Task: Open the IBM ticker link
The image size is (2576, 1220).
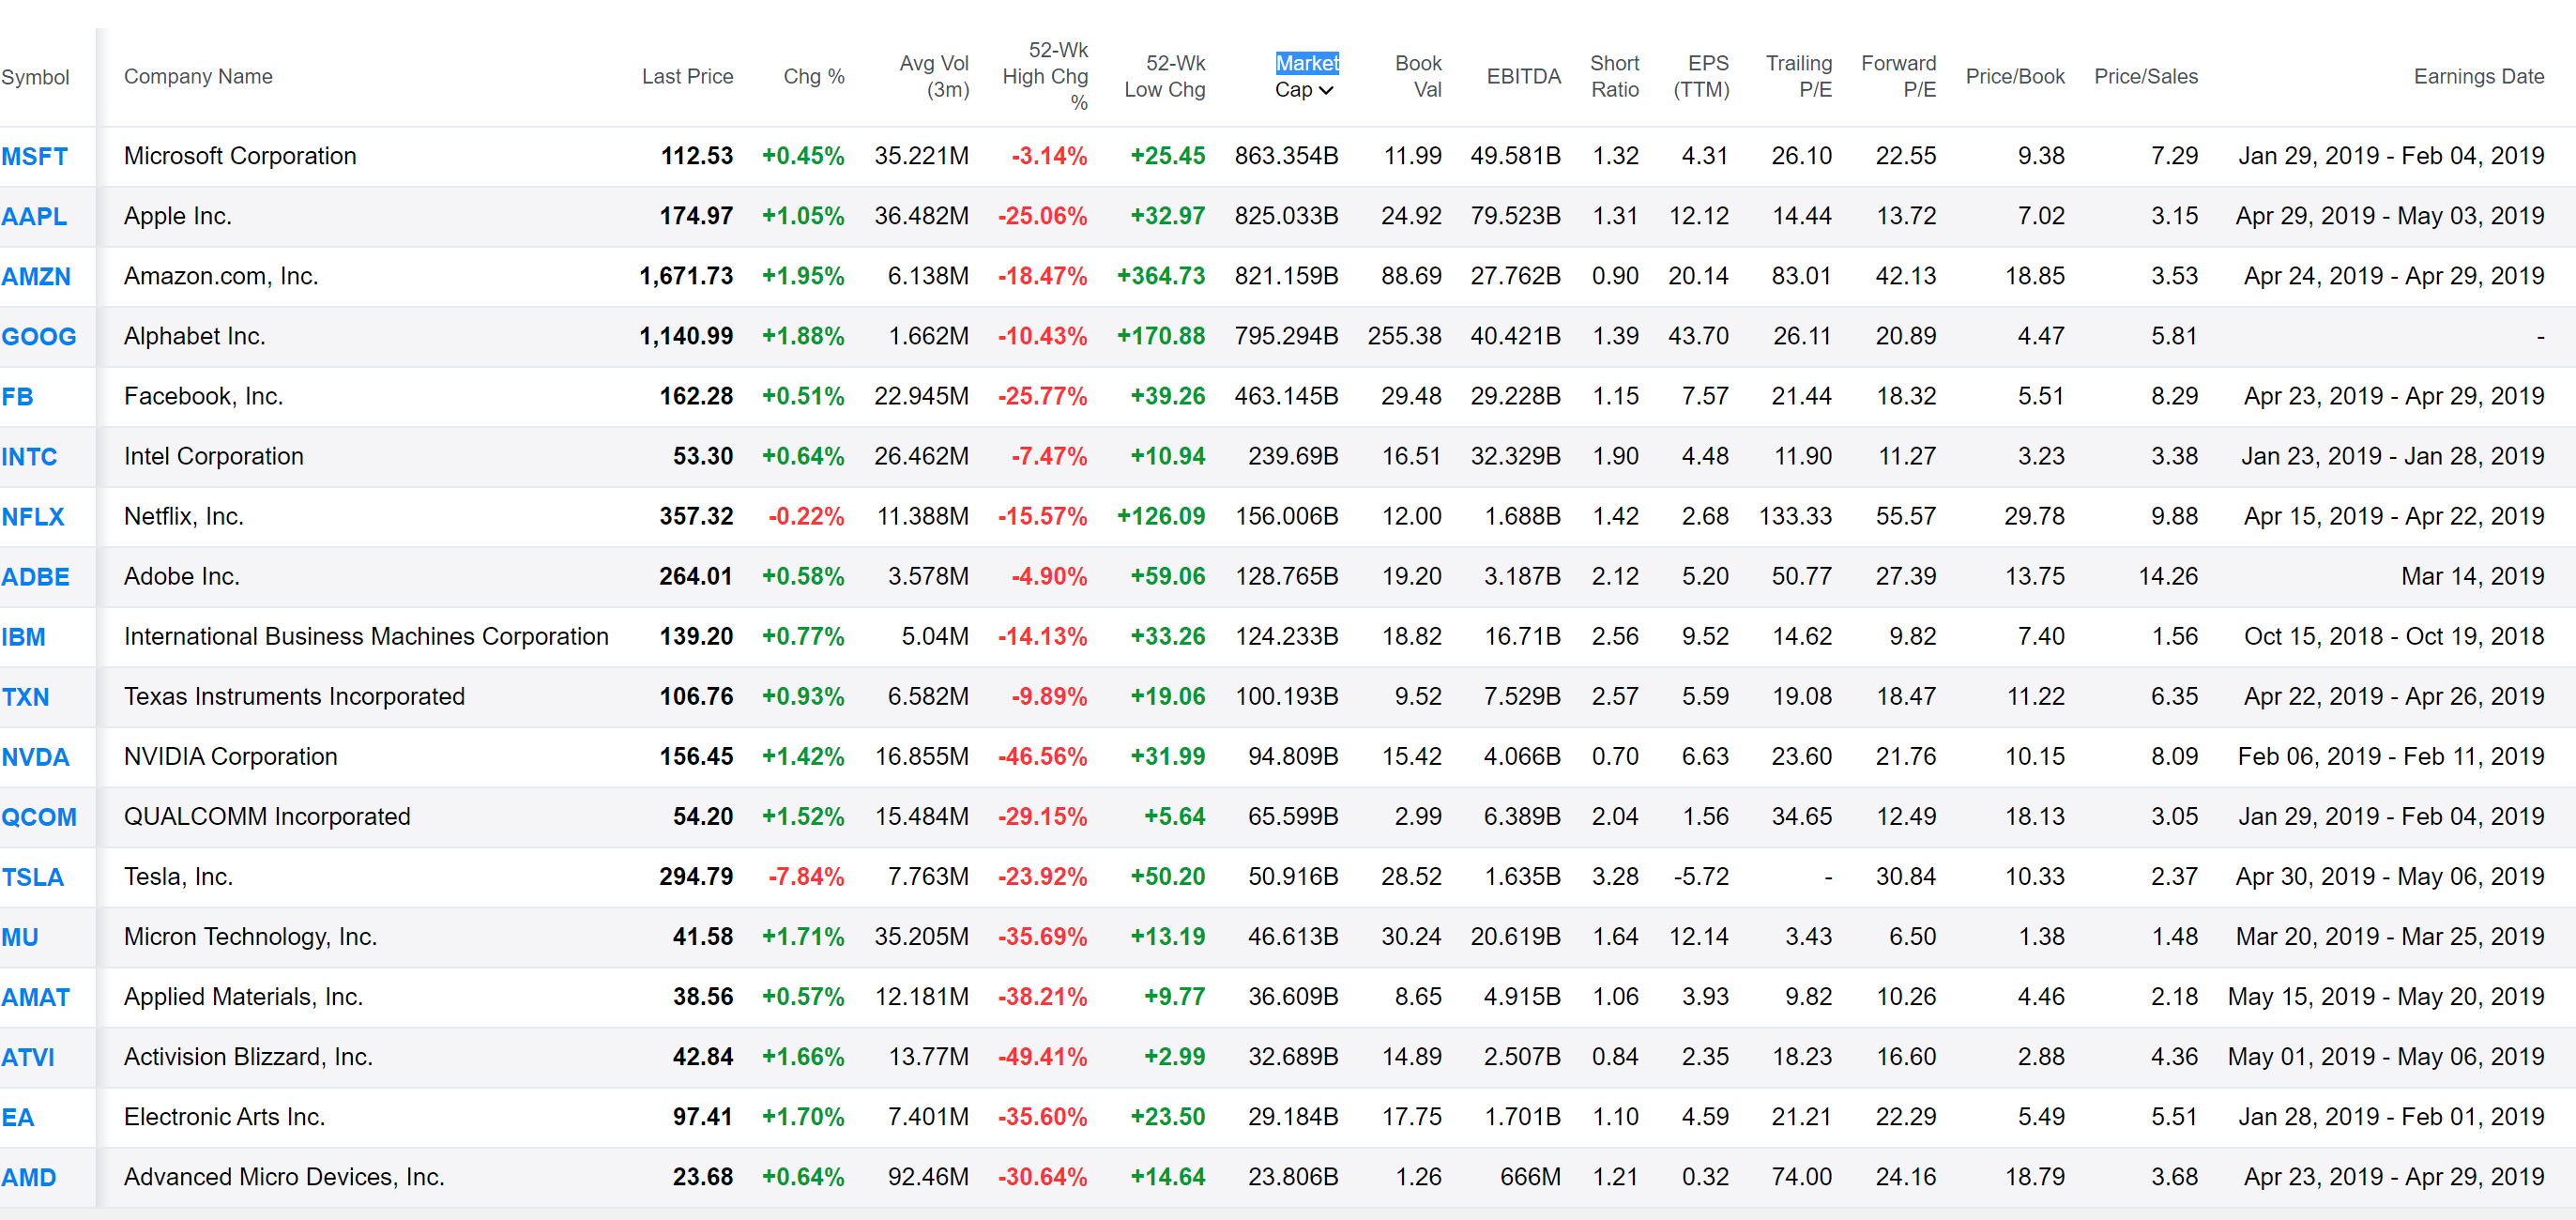Action: 23,636
